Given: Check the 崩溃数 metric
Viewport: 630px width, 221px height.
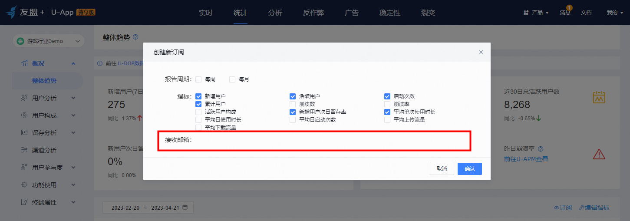Looking at the screenshot, I should pos(293,104).
